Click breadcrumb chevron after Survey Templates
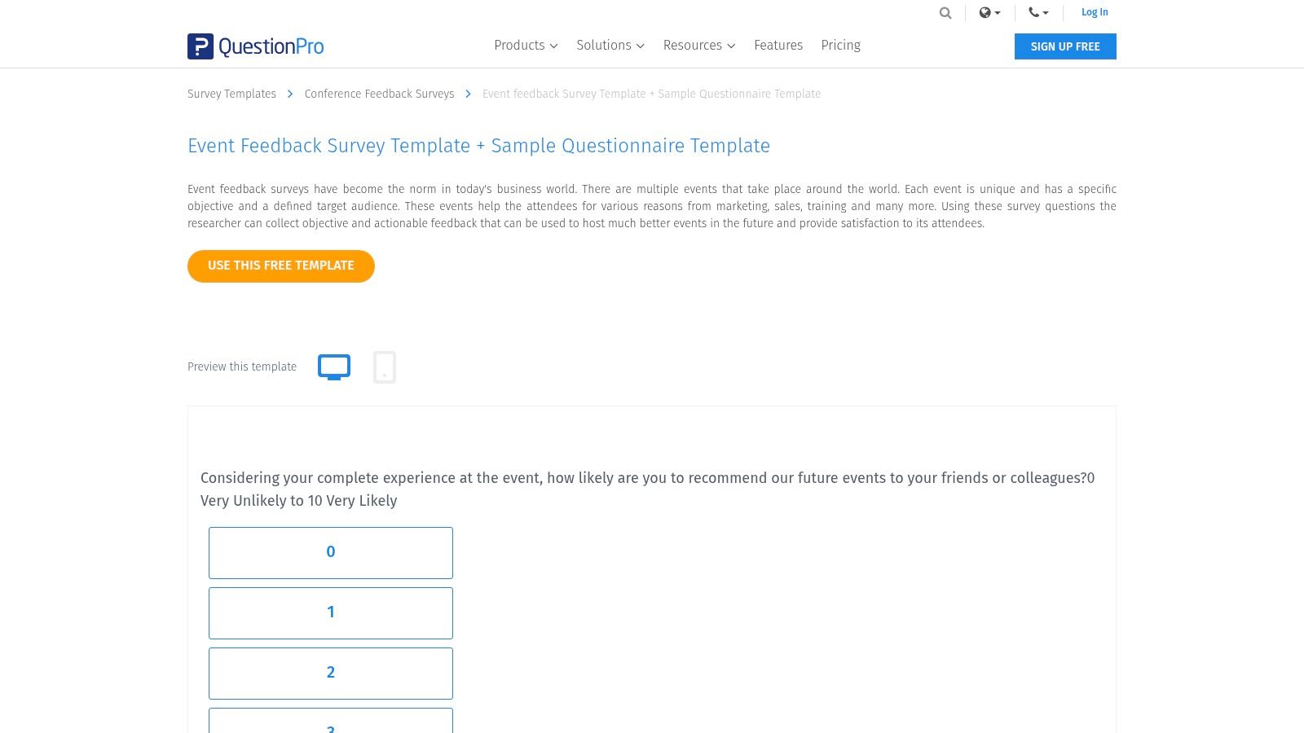 pyautogui.click(x=290, y=94)
